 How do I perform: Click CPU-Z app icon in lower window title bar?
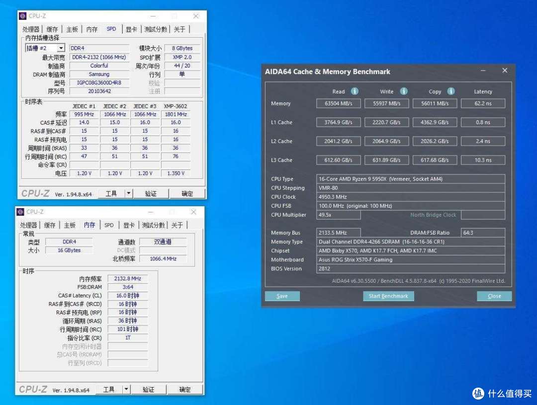point(20,212)
